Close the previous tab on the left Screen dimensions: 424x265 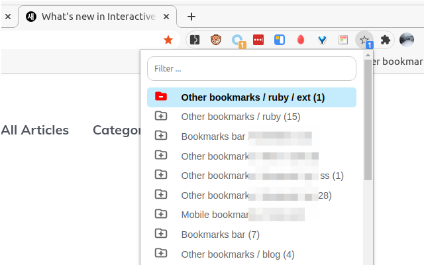coord(8,17)
